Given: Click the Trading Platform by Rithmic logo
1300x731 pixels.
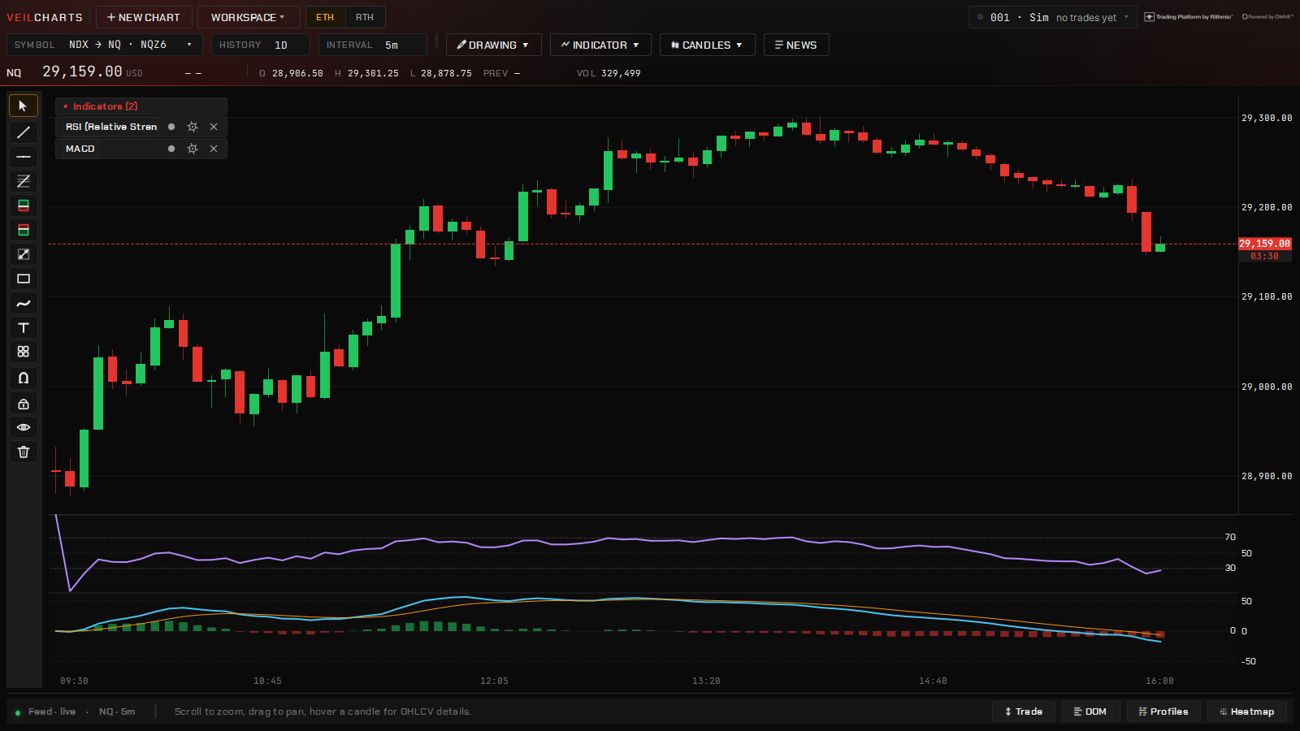Looking at the screenshot, I should [1189, 16].
